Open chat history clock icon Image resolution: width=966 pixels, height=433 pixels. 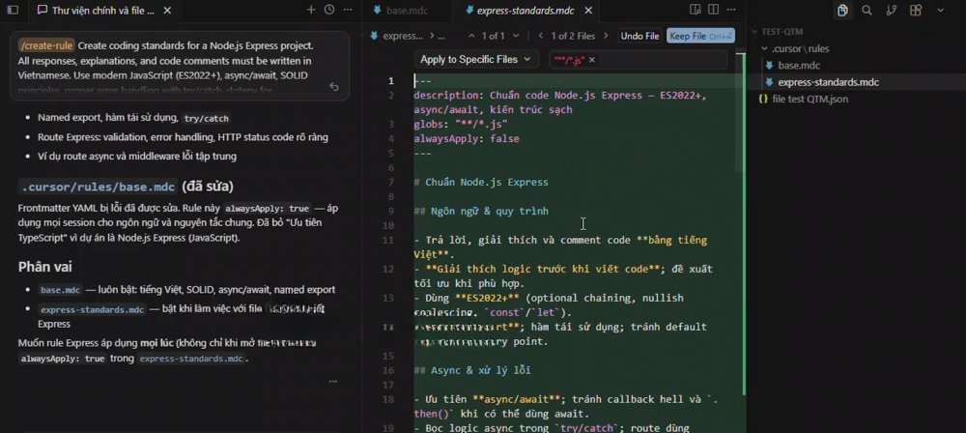point(329,10)
